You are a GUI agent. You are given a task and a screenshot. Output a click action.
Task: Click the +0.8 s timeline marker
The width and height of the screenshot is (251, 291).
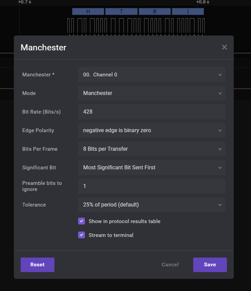tap(203, 2)
